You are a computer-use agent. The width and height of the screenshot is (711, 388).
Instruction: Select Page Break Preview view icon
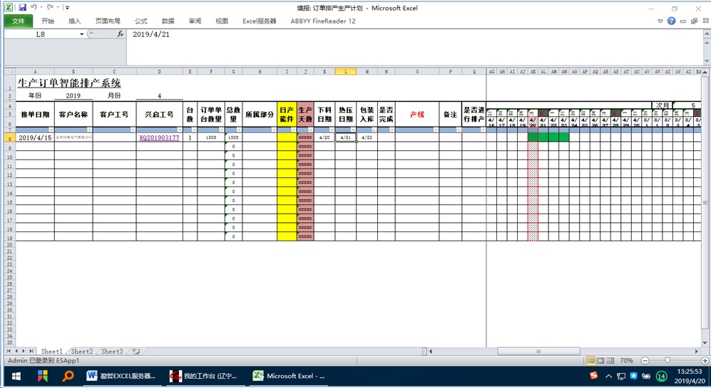[x=610, y=361]
